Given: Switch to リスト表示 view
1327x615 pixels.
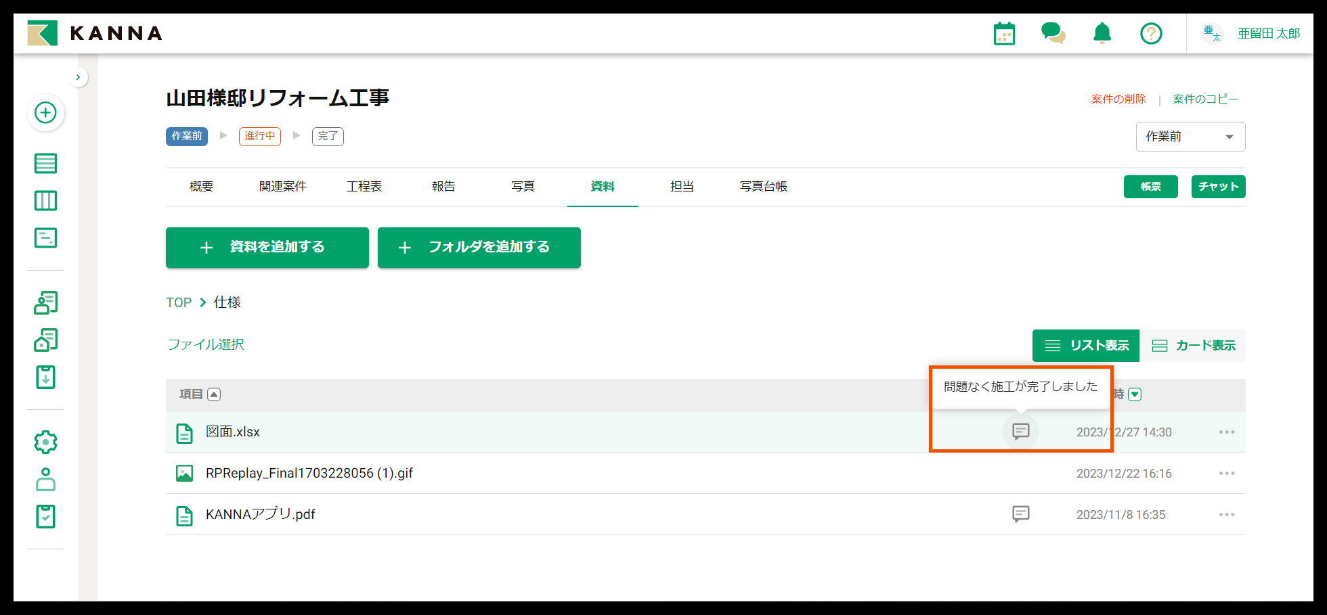Looking at the screenshot, I should (1085, 345).
